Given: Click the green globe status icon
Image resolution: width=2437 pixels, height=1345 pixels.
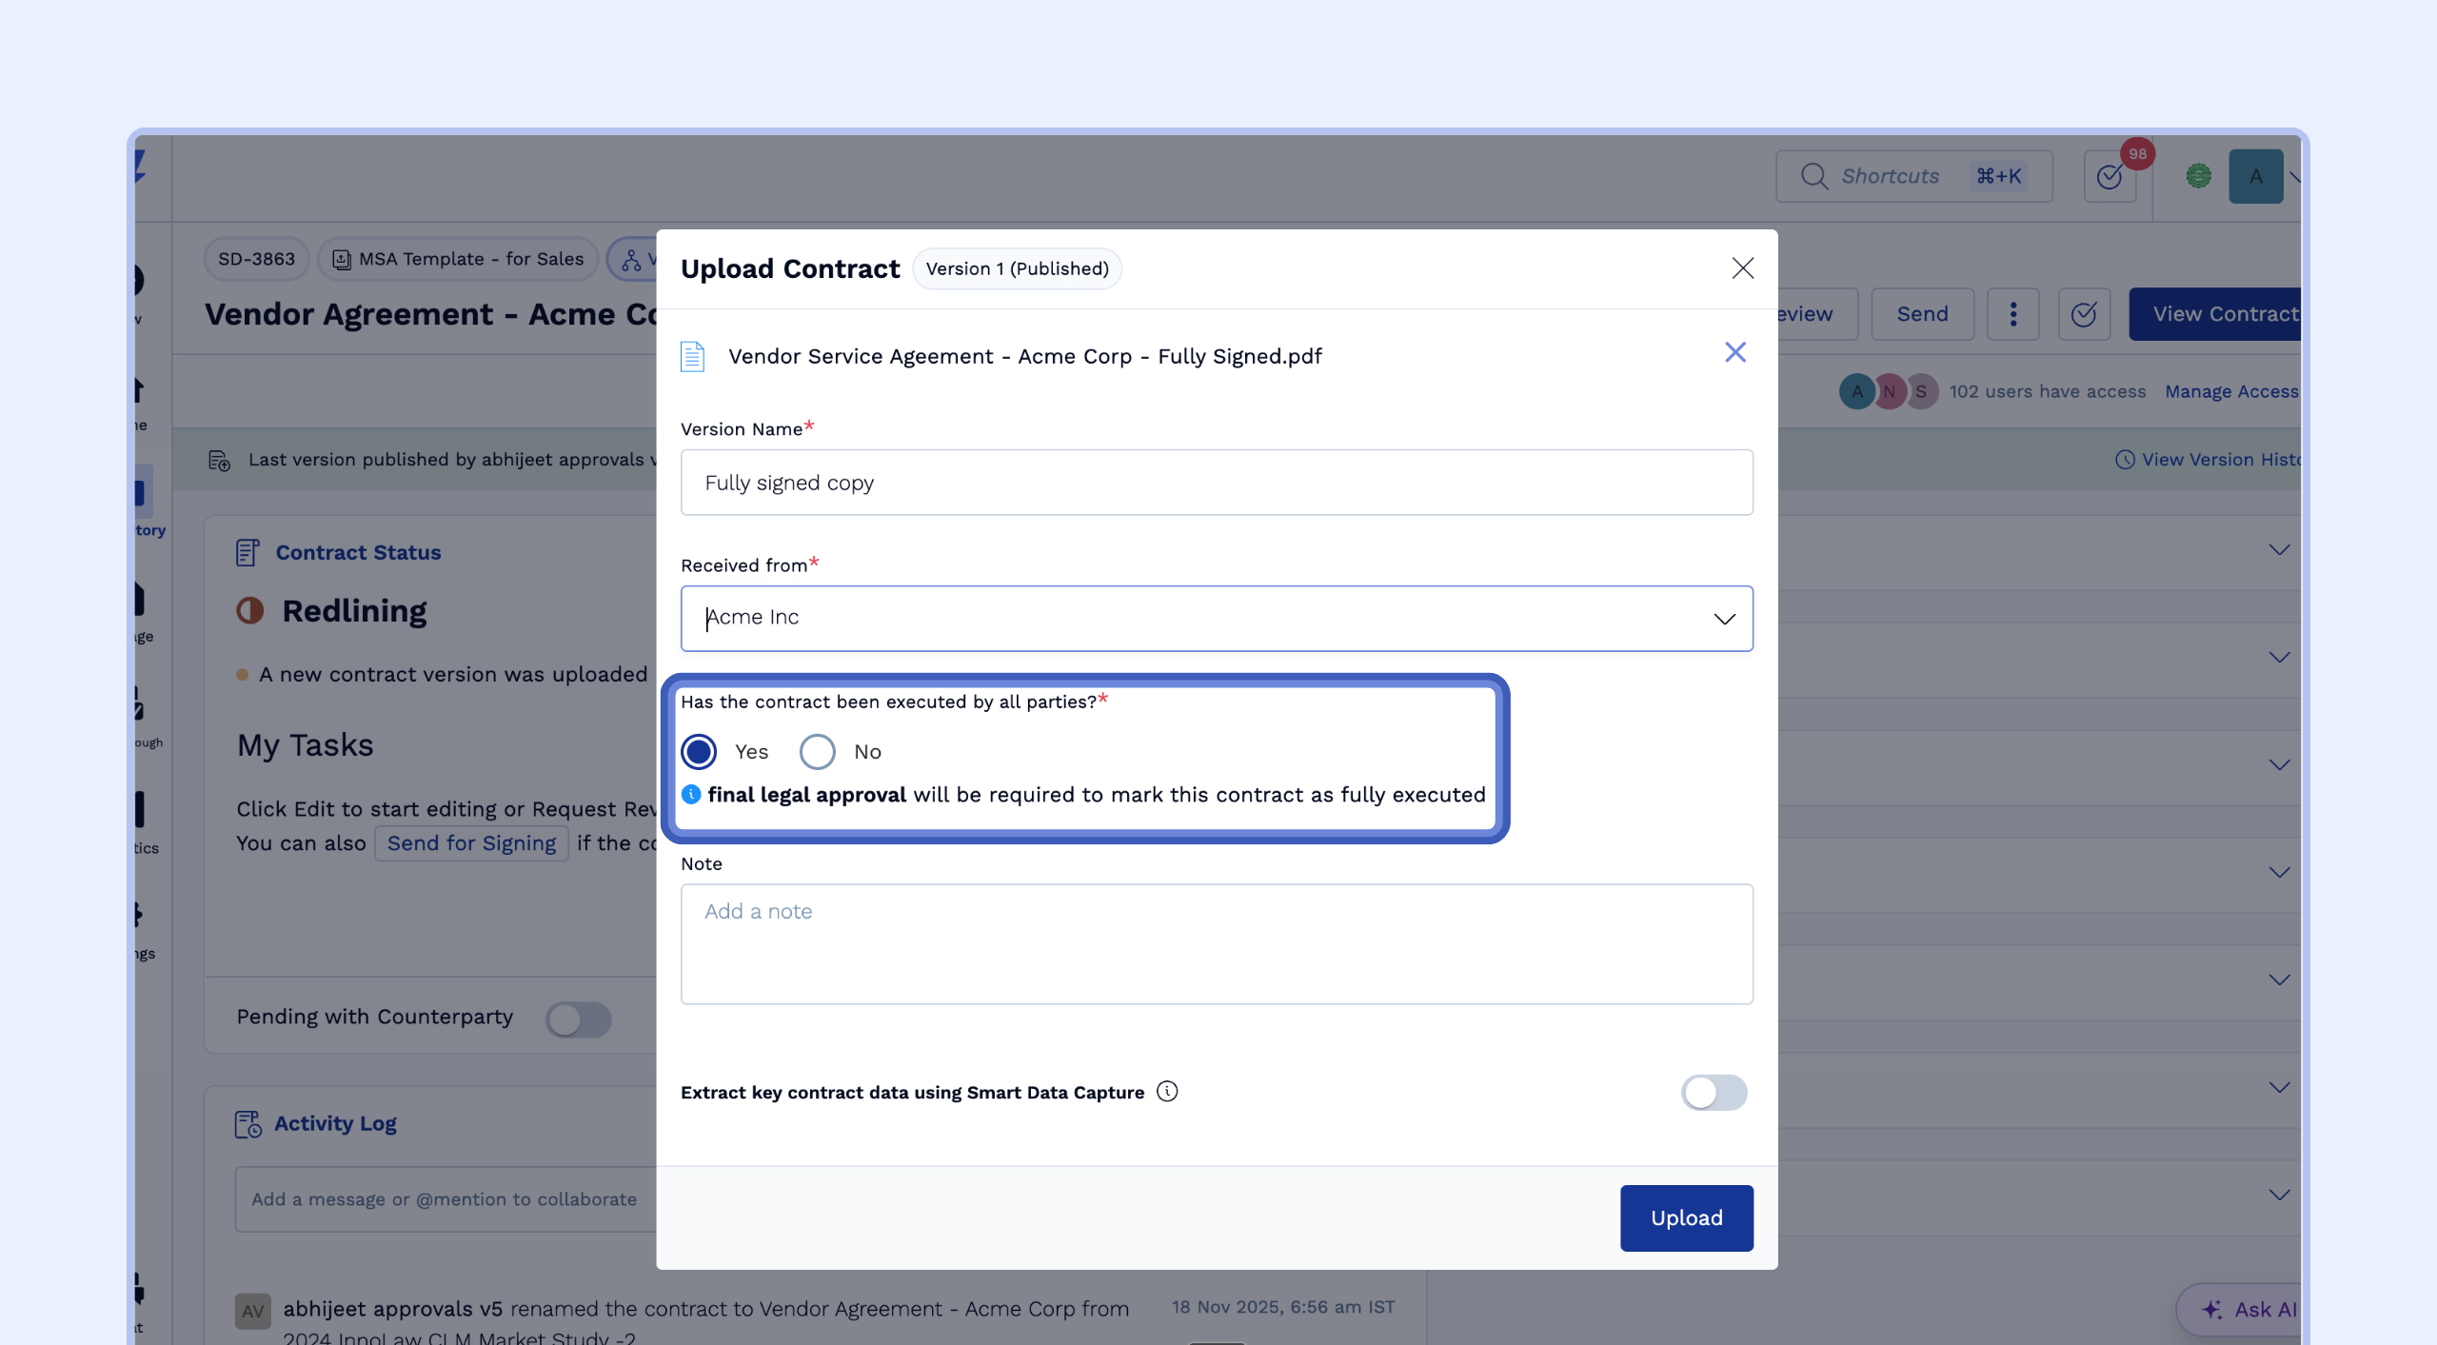Looking at the screenshot, I should (x=2198, y=176).
